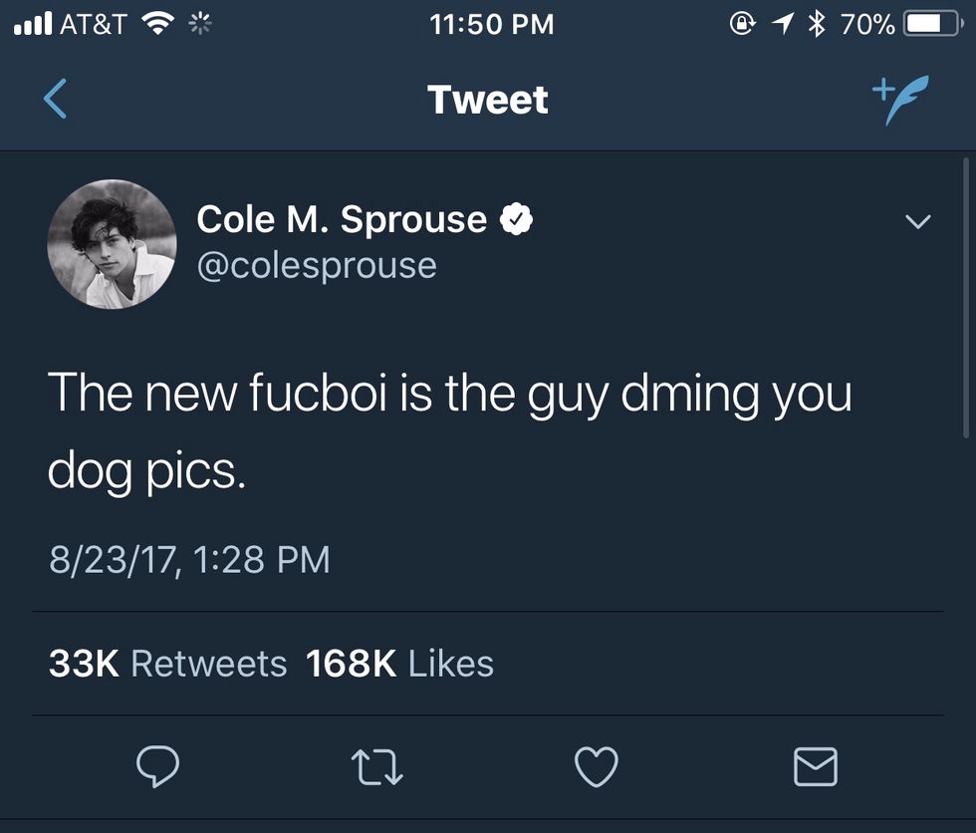This screenshot has height=833, width=976.
Task: Open the list of 33K Retweets
Action: 167,664
